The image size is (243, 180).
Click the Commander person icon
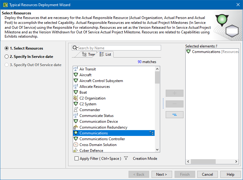tap(76, 110)
